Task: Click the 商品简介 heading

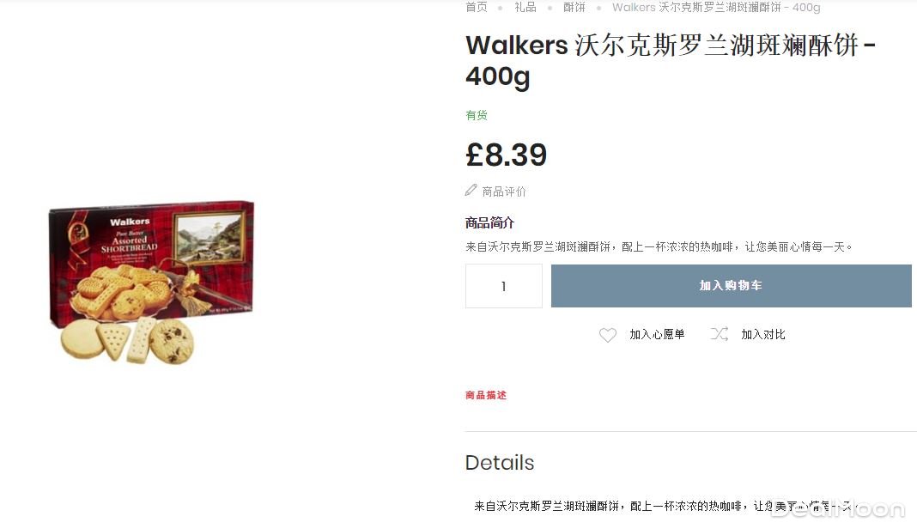Action: pos(489,223)
